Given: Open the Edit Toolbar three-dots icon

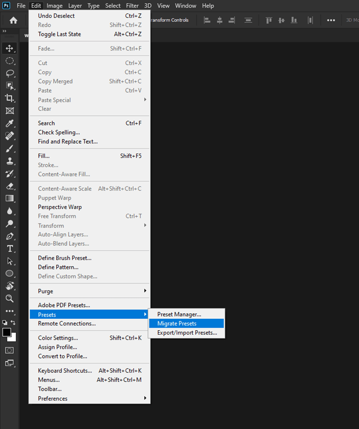Looking at the screenshot, I should 10,311.
